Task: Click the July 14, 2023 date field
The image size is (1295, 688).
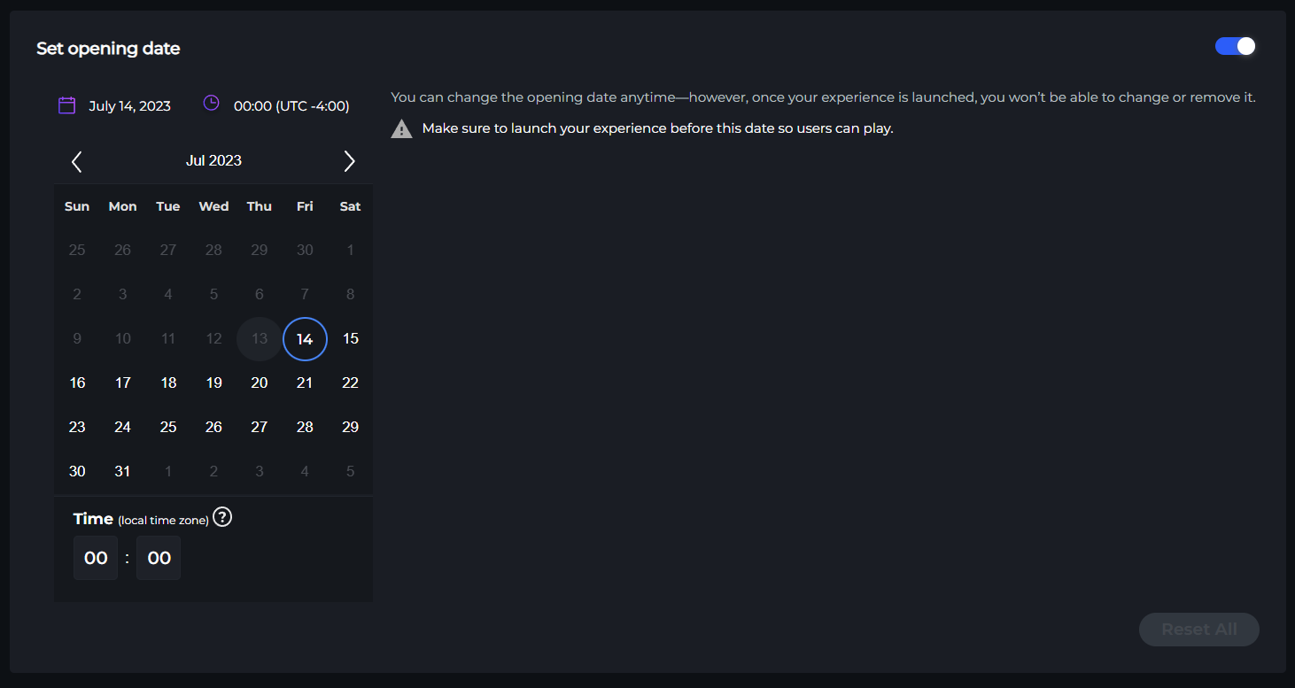Action: [129, 106]
